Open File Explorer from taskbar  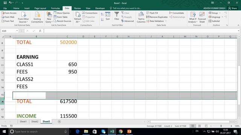pyautogui.click(x=86, y=132)
